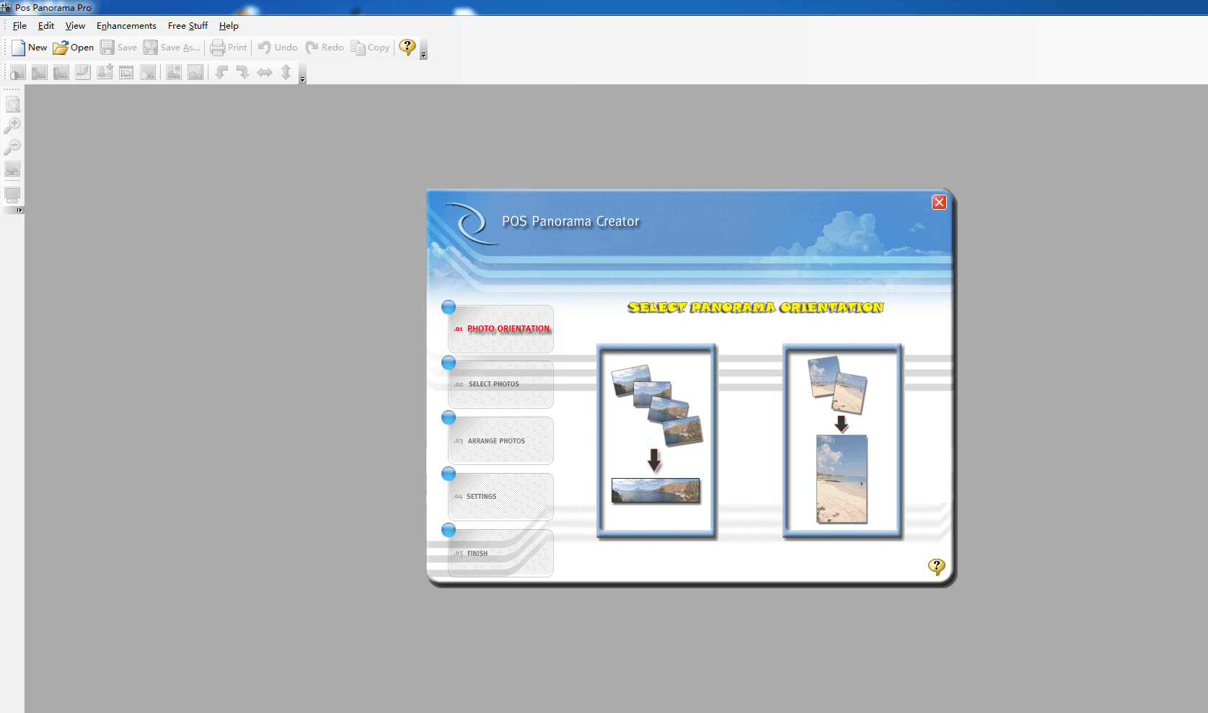Go to the Arrange Photos step
Image resolution: width=1208 pixels, height=713 pixels.
[501, 440]
